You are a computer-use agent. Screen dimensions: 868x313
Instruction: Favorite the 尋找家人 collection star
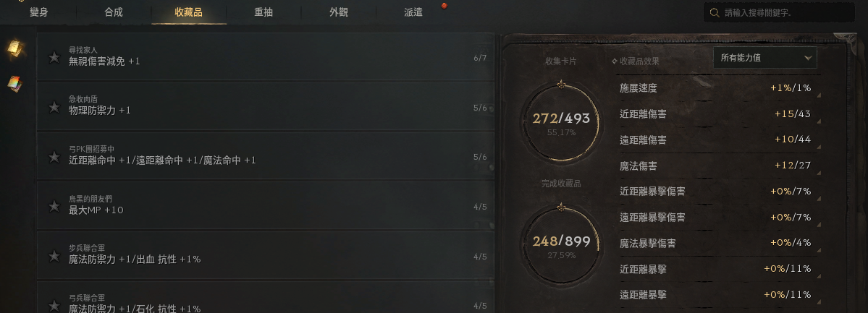pyautogui.click(x=54, y=57)
